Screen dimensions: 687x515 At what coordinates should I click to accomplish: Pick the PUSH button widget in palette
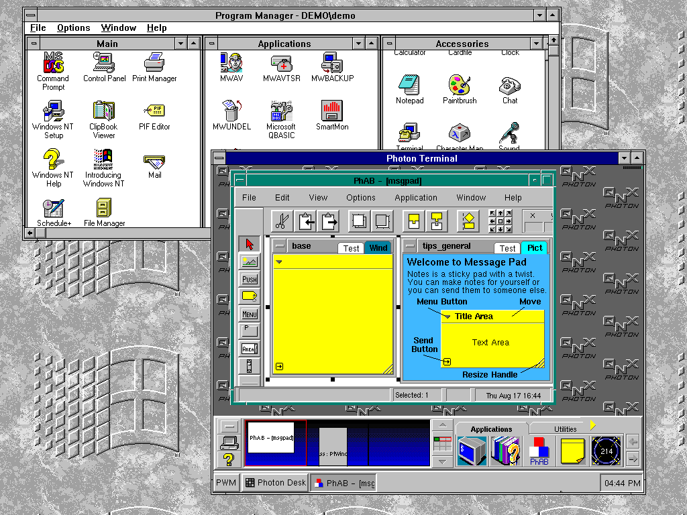(x=250, y=279)
